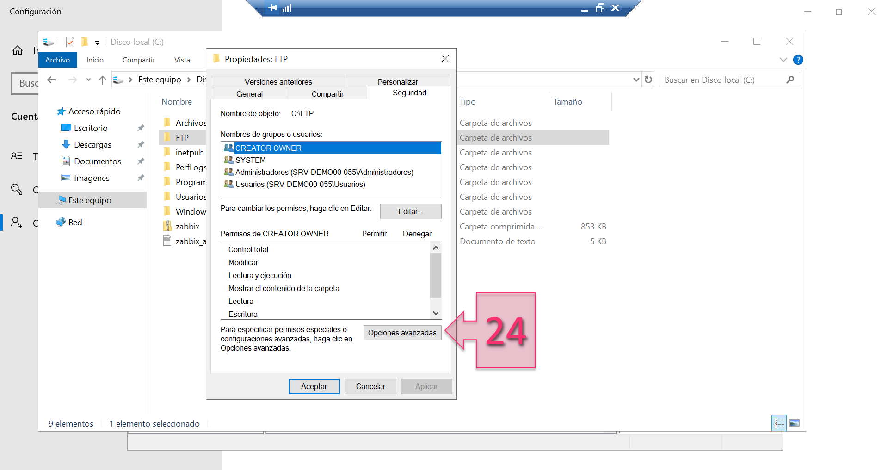Switch to the Versiones anteriores tab

click(x=277, y=82)
